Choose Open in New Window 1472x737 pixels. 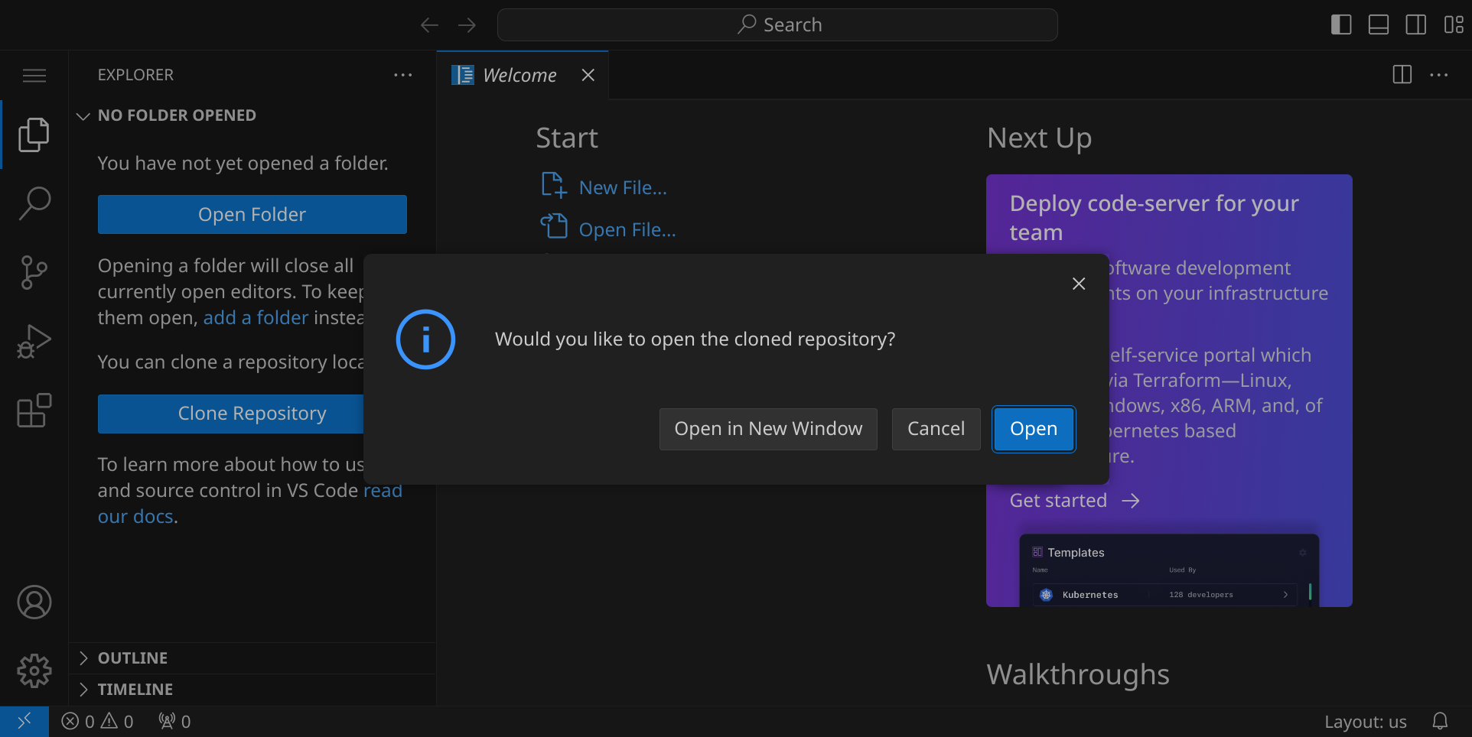[x=768, y=429]
